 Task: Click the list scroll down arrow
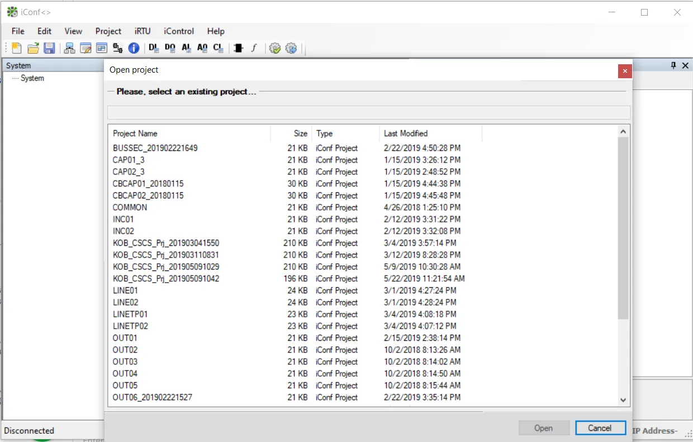624,400
